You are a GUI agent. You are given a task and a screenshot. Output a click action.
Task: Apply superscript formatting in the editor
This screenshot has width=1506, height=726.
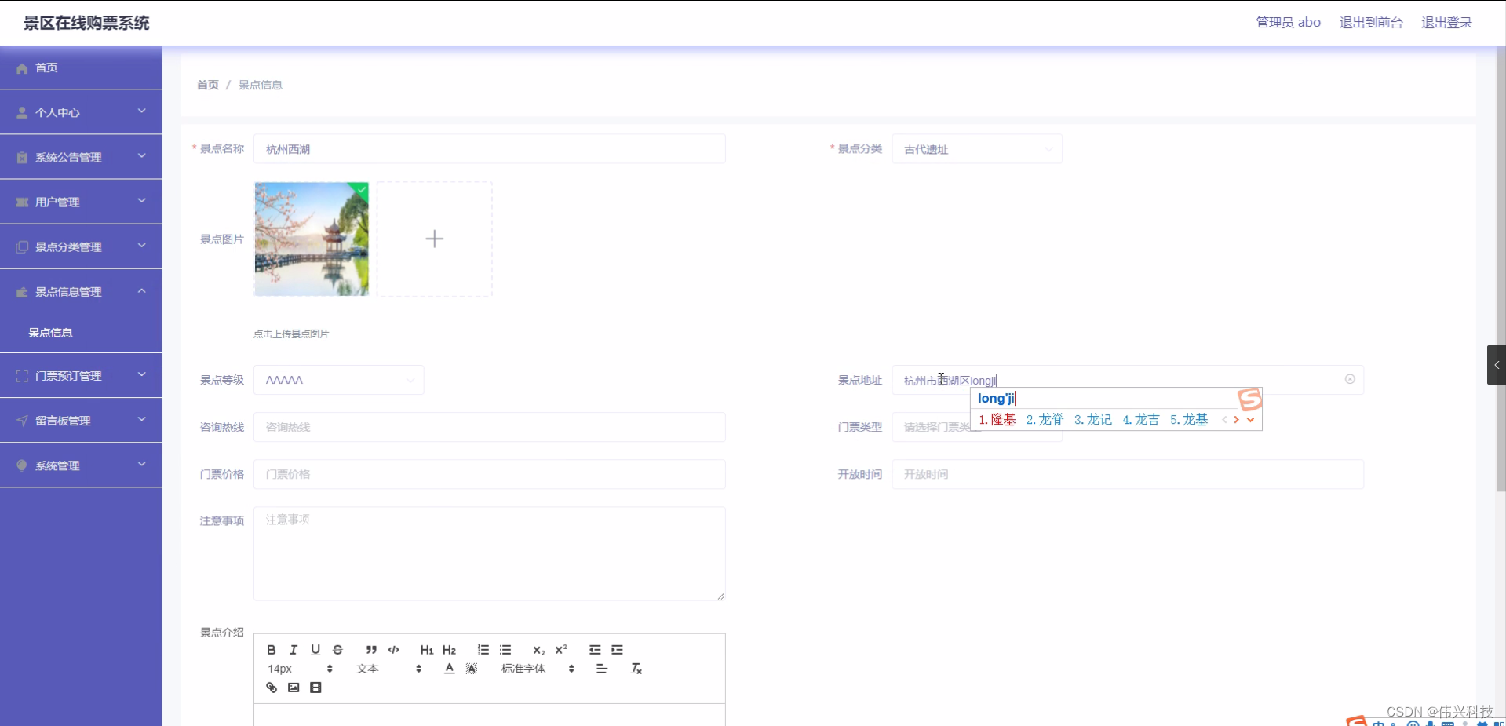click(561, 650)
